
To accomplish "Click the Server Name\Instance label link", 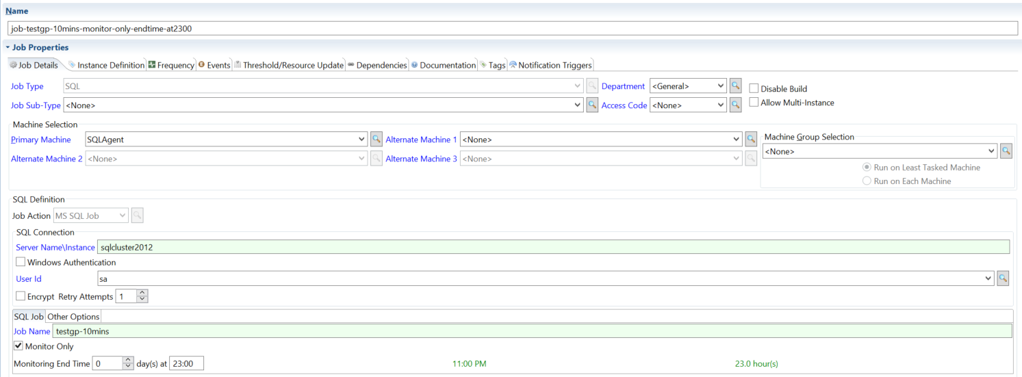I will [x=55, y=247].
